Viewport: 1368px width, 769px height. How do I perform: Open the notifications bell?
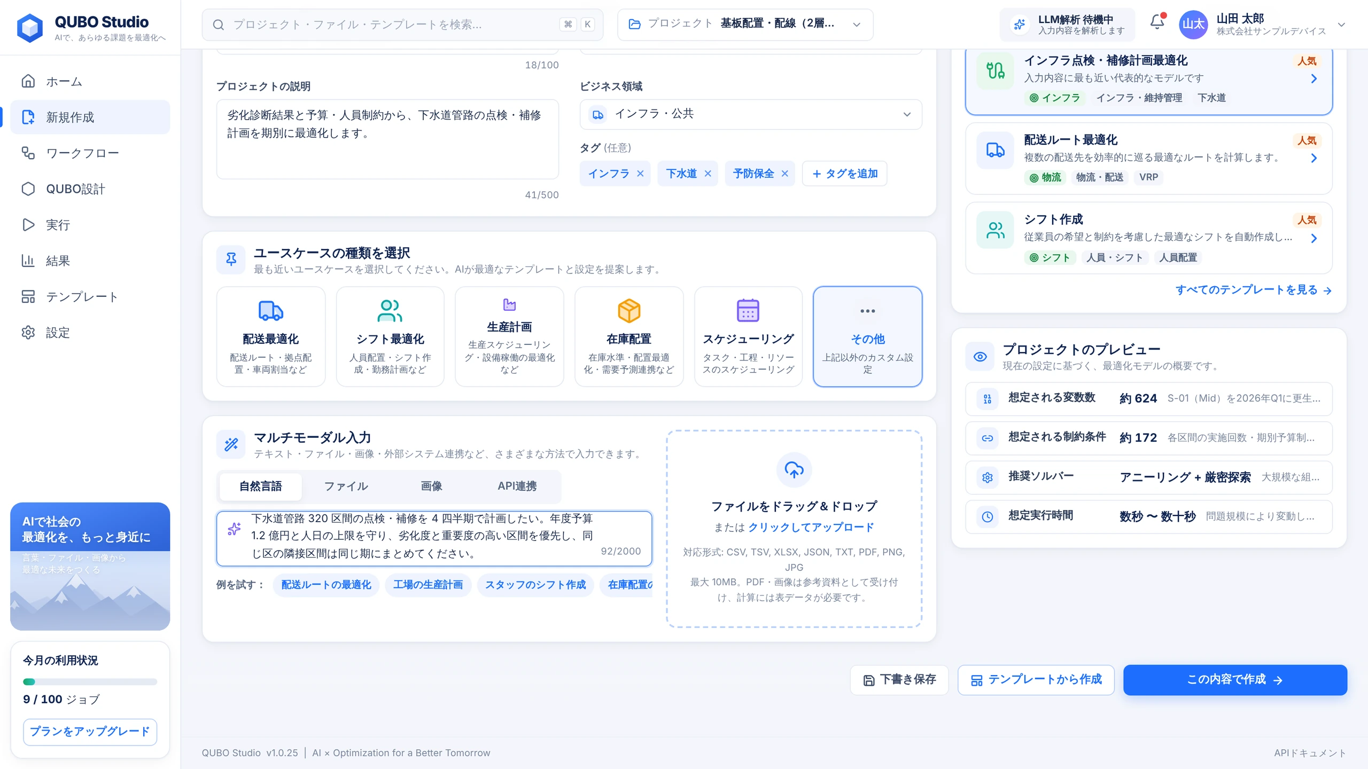click(x=1157, y=22)
